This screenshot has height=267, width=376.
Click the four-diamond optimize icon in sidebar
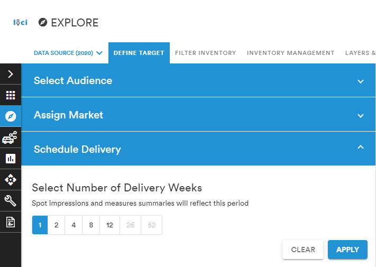[11, 180]
